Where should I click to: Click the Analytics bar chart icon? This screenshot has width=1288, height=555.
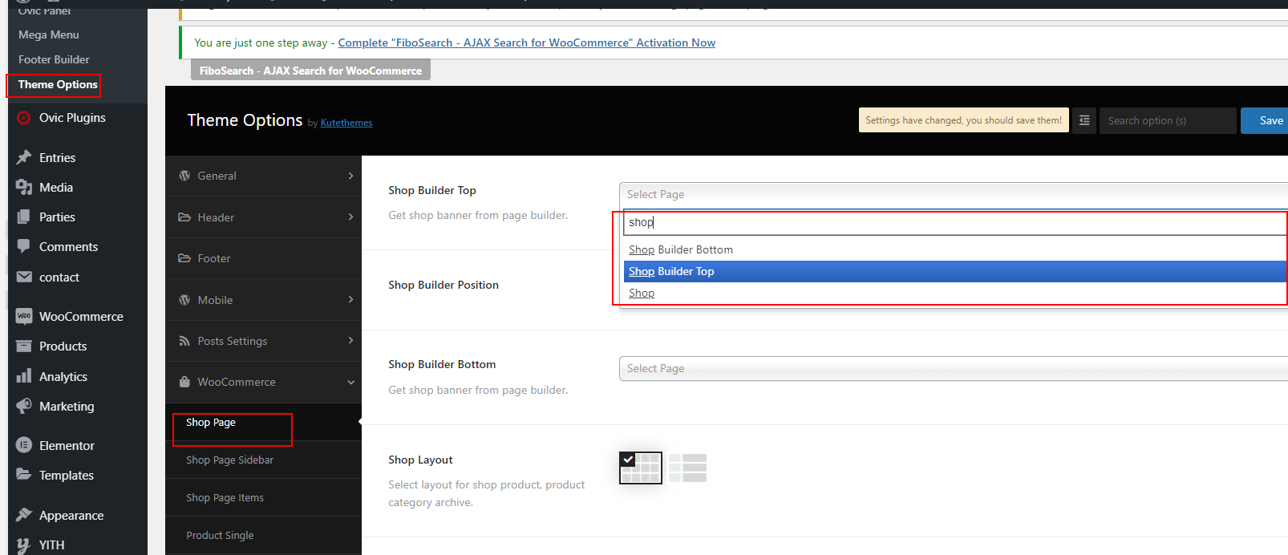click(24, 377)
